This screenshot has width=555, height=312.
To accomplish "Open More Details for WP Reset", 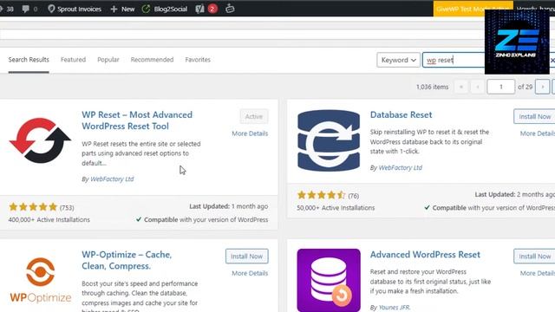I will [x=250, y=133].
